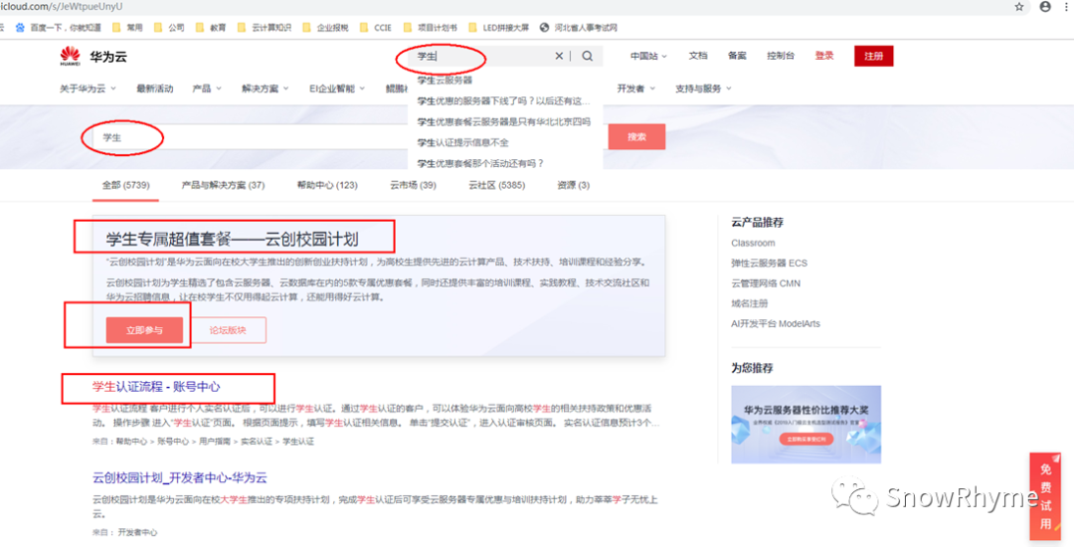Open the 文档 link in header
The width and height of the screenshot is (1074, 547).
698,56
